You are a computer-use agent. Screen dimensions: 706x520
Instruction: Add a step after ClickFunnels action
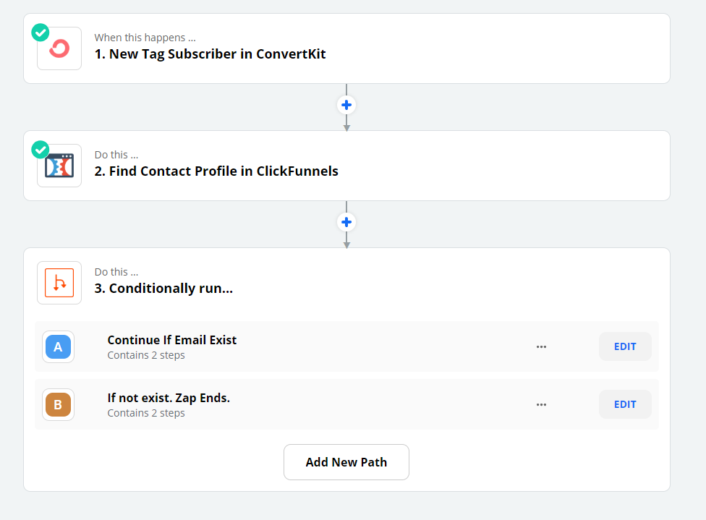346,222
